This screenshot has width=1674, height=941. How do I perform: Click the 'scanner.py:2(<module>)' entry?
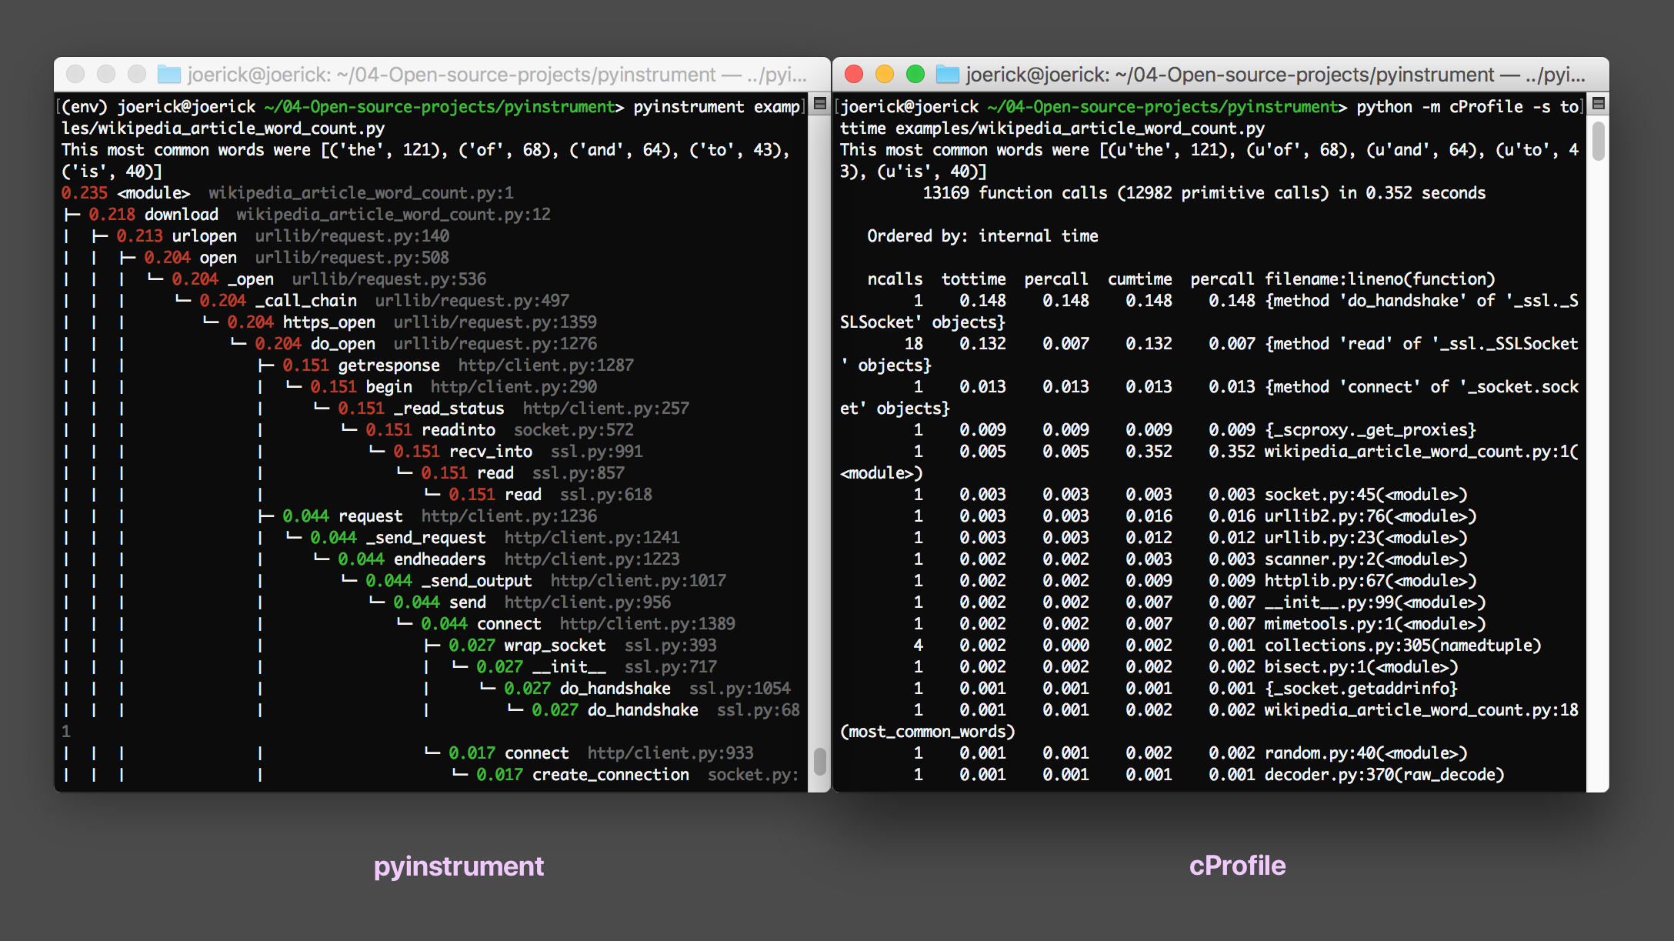coord(1366,559)
